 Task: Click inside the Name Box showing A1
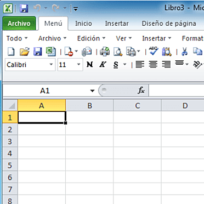(x=45, y=90)
